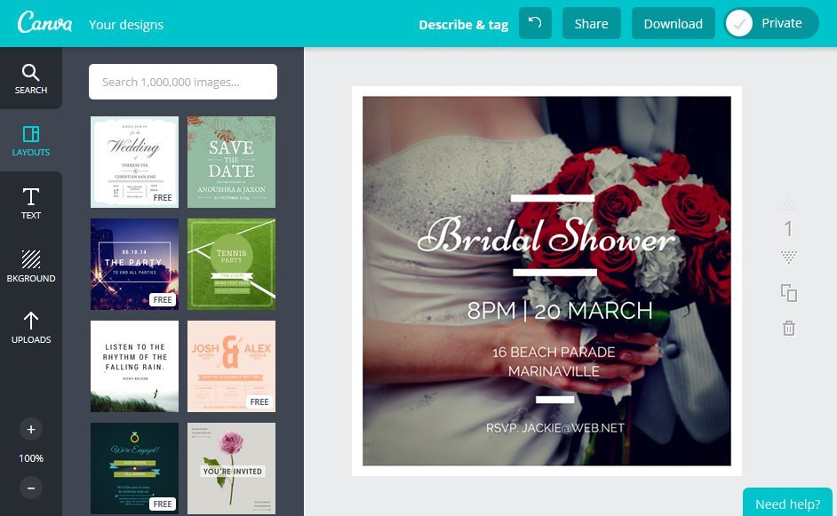Open the Uploads panel
837x516 pixels.
pos(30,328)
